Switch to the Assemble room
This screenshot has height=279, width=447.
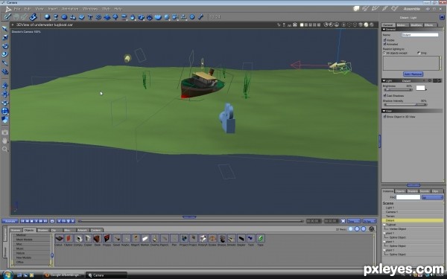pos(412,9)
